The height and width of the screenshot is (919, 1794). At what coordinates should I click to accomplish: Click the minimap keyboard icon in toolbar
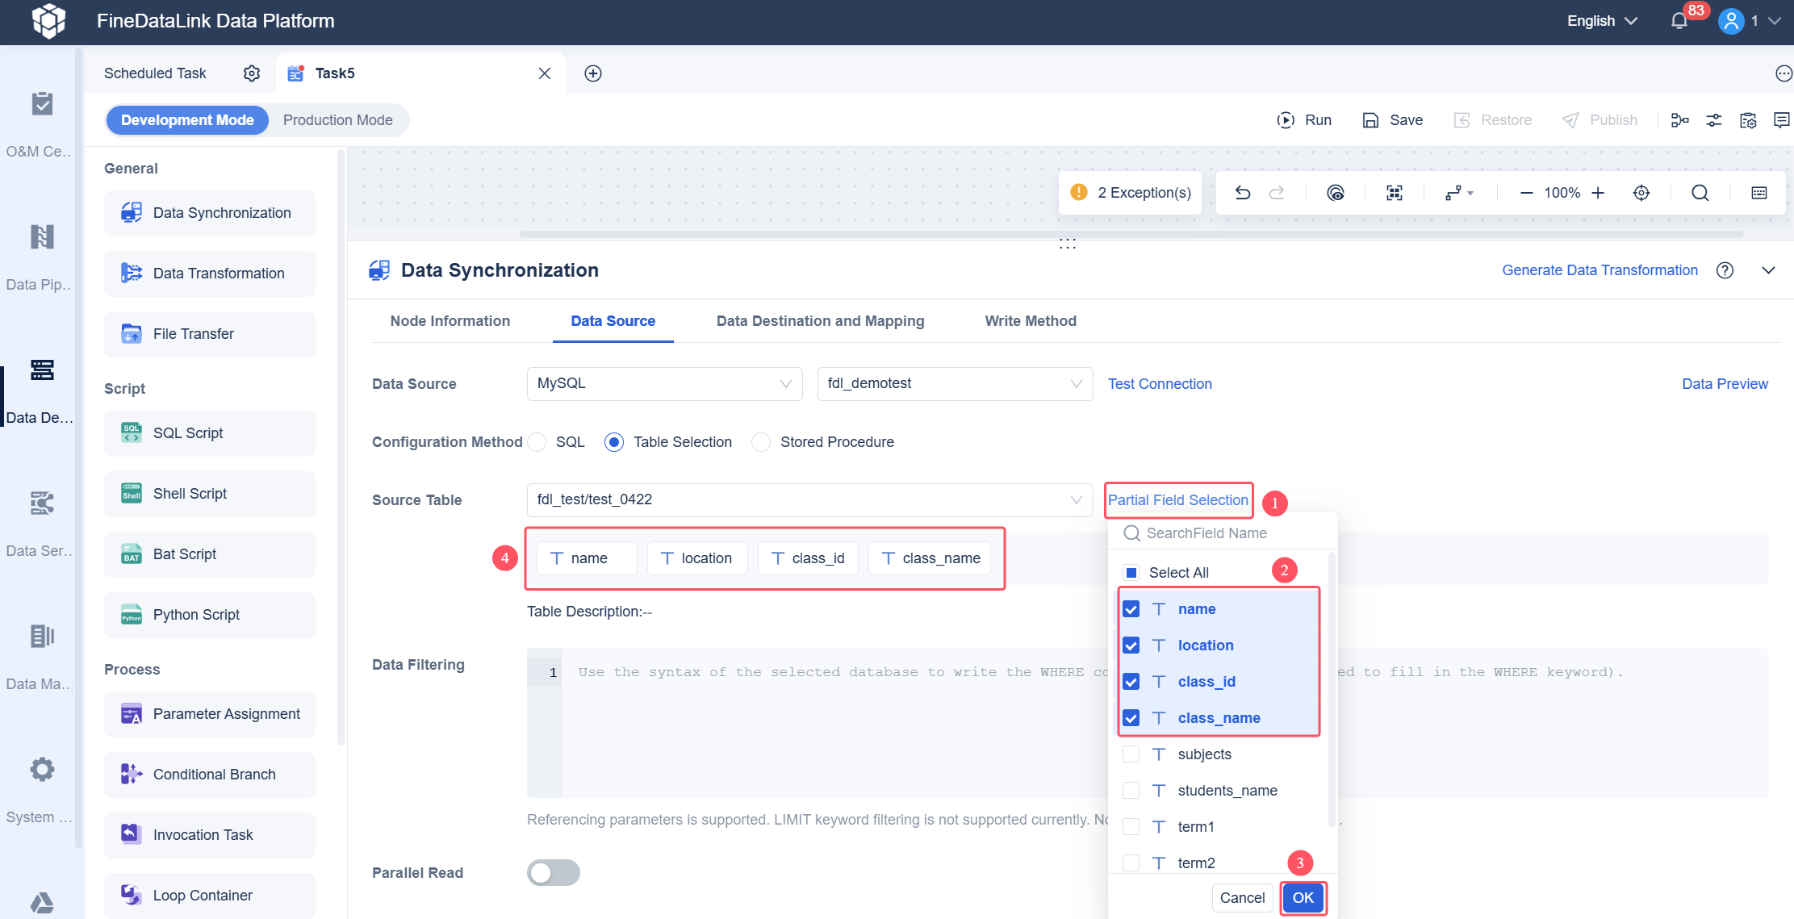(1759, 193)
